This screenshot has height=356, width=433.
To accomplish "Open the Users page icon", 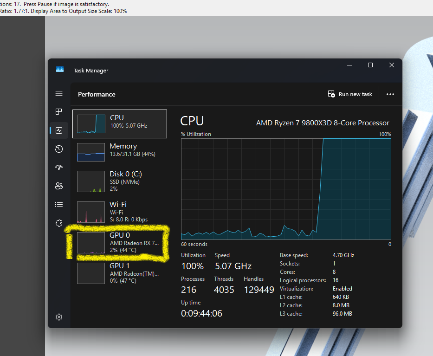I will point(59,186).
